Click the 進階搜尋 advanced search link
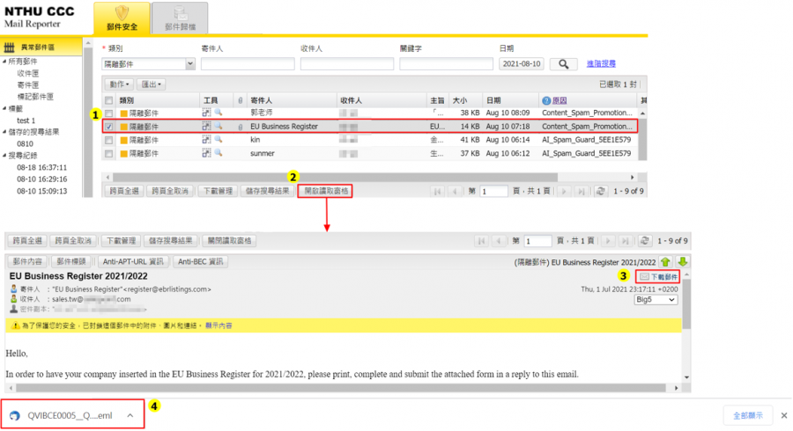 coord(601,63)
